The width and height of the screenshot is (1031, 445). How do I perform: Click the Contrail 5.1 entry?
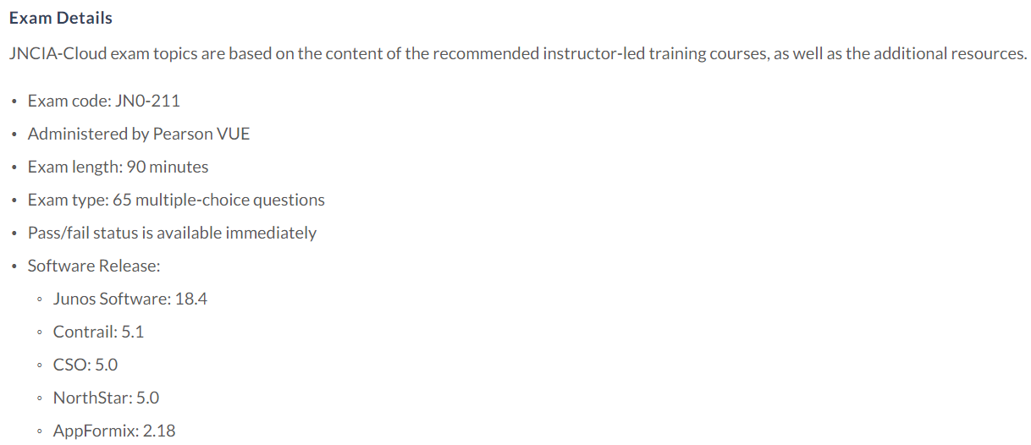pyautogui.click(x=98, y=332)
